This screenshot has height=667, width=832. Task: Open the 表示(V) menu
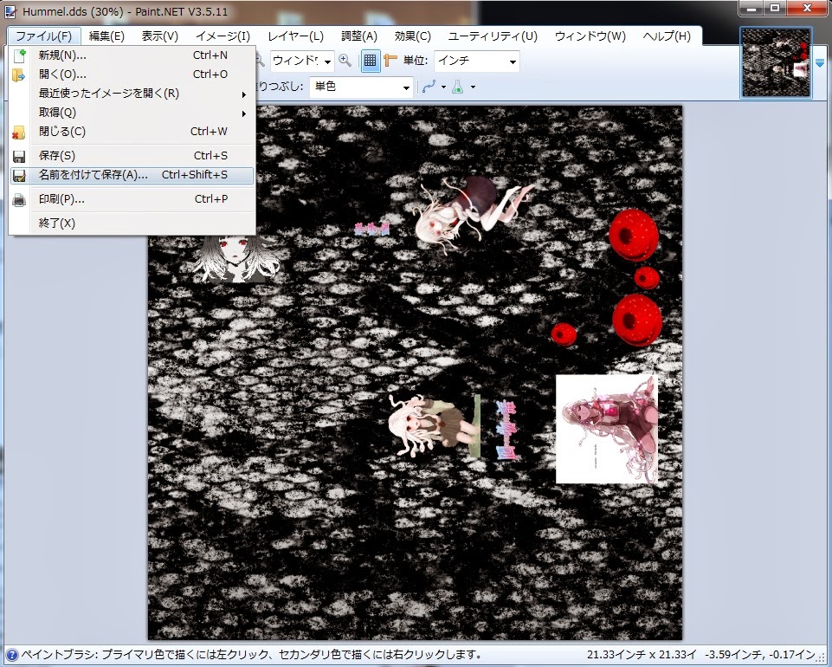pyautogui.click(x=159, y=36)
